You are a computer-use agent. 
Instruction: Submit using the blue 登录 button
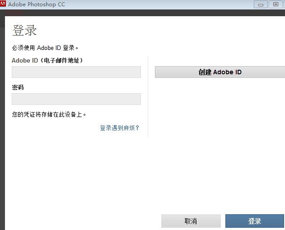(x=255, y=221)
